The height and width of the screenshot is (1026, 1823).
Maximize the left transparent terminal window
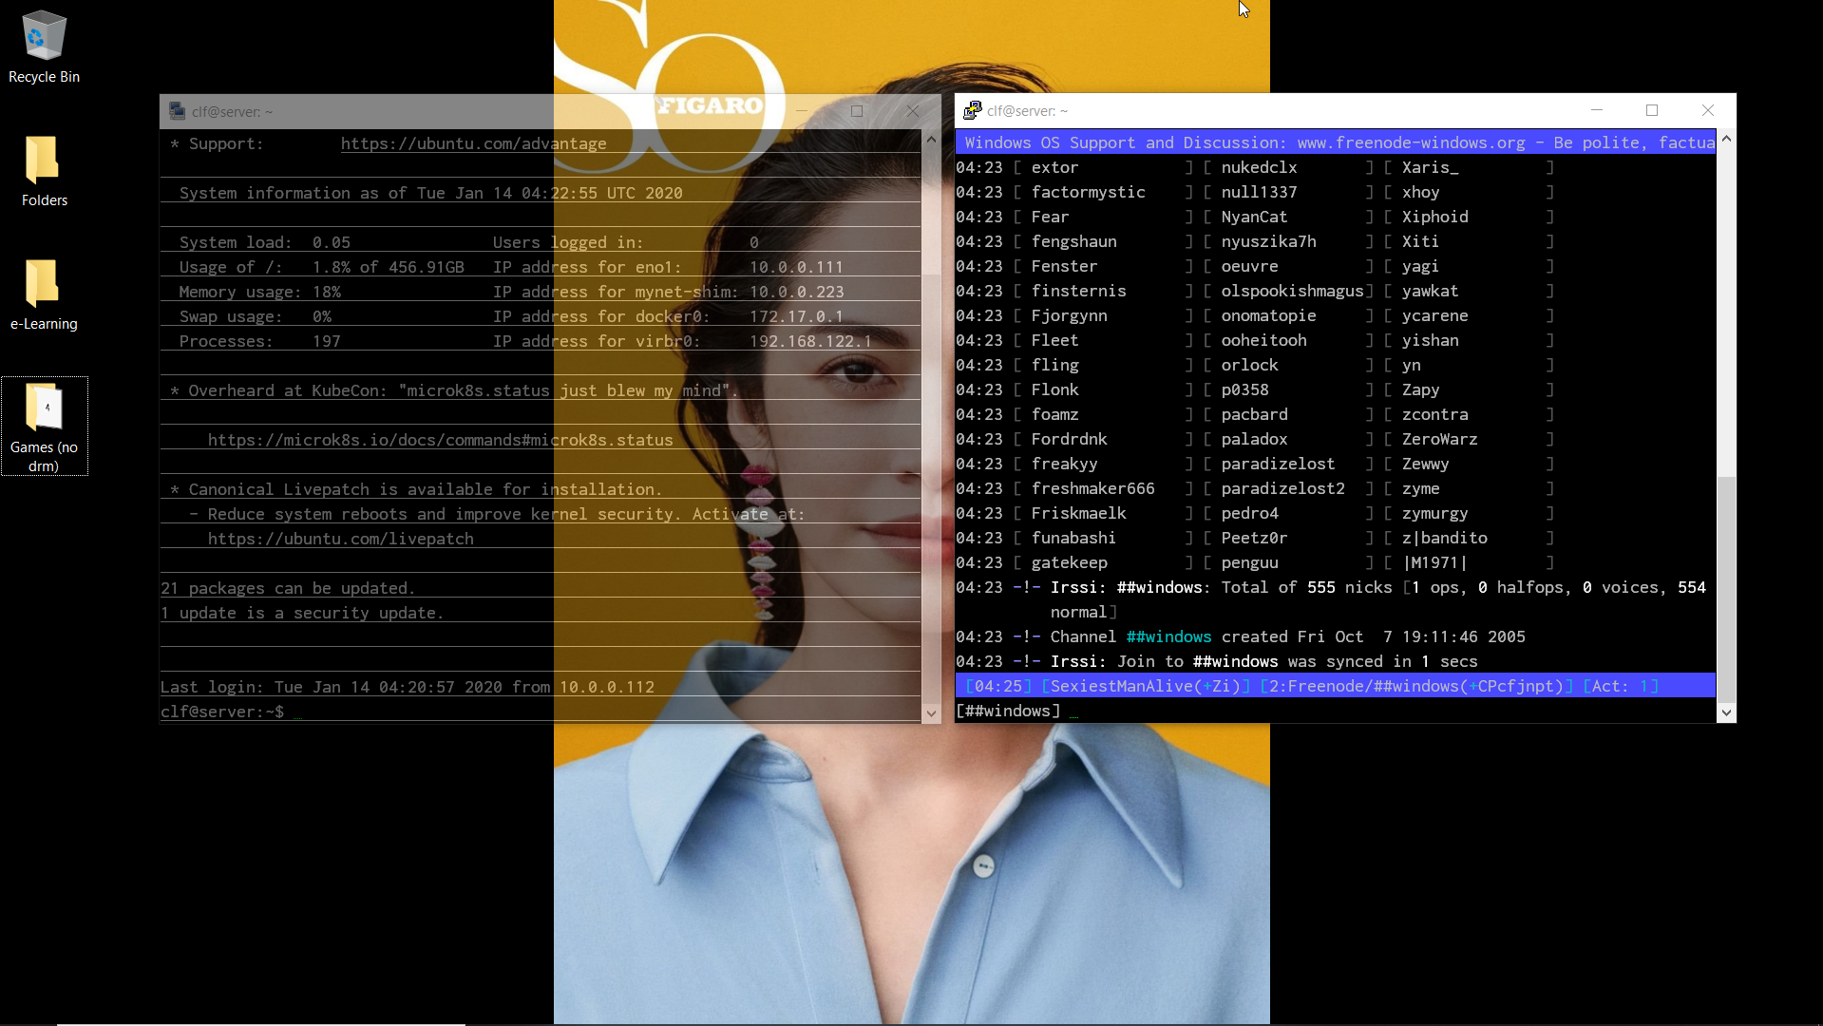[x=857, y=111]
